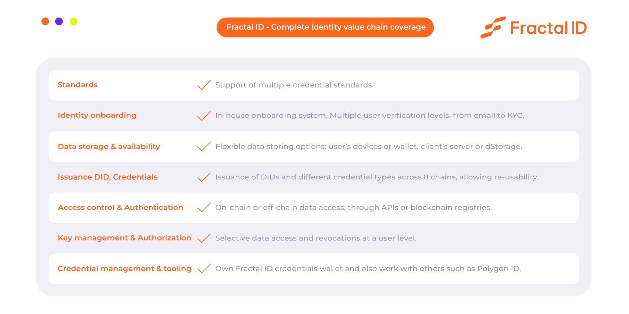The height and width of the screenshot is (314, 629).
Task: Click the orange title banner button
Action: [x=325, y=27]
